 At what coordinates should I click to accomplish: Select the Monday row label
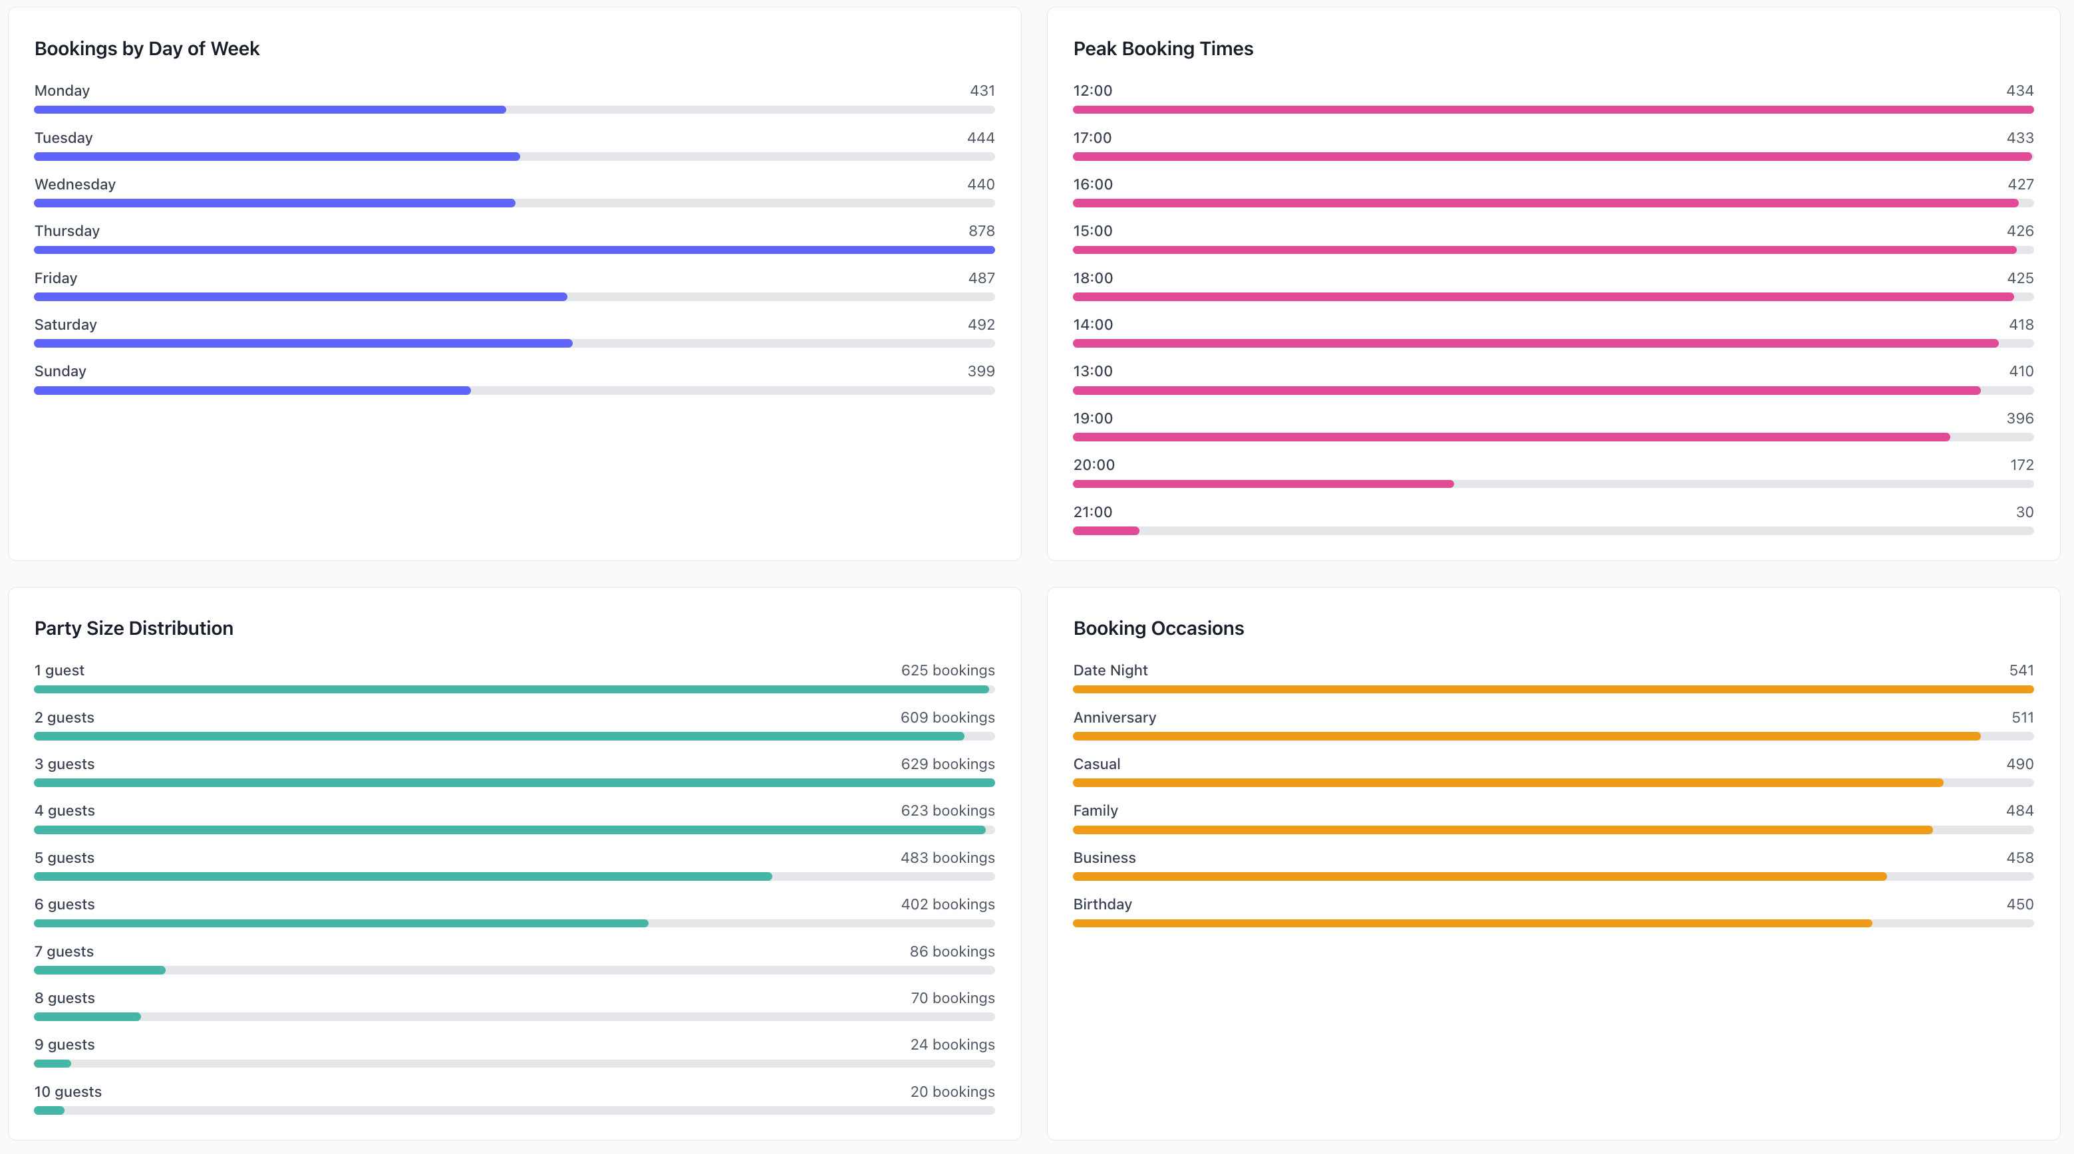(x=62, y=90)
